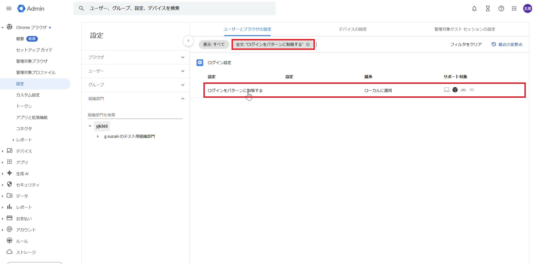Open the main hamburger menu

[9, 9]
